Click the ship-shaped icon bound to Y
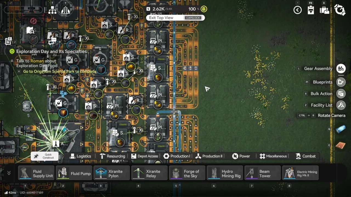The image size is (351, 197). point(65,10)
